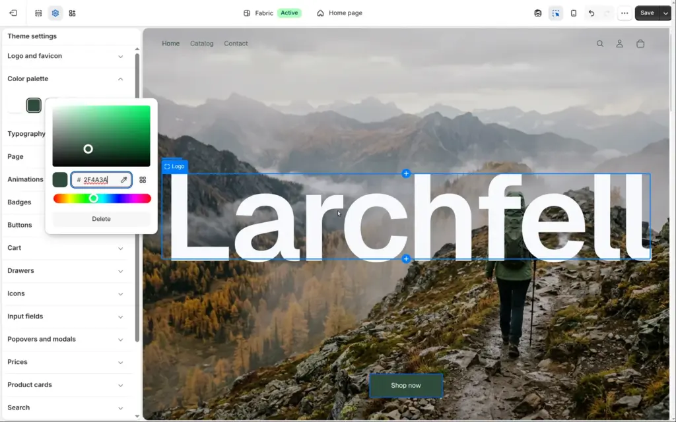Open the Sections panel icon
Viewport: 676px width, 422px height.
(38, 13)
